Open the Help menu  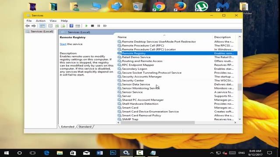click(64, 21)
